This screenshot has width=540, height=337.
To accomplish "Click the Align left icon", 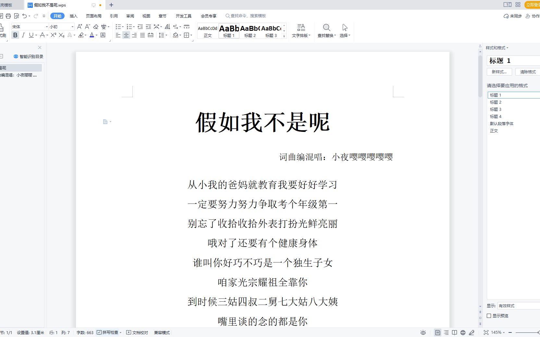I will (x=118, y=35).
